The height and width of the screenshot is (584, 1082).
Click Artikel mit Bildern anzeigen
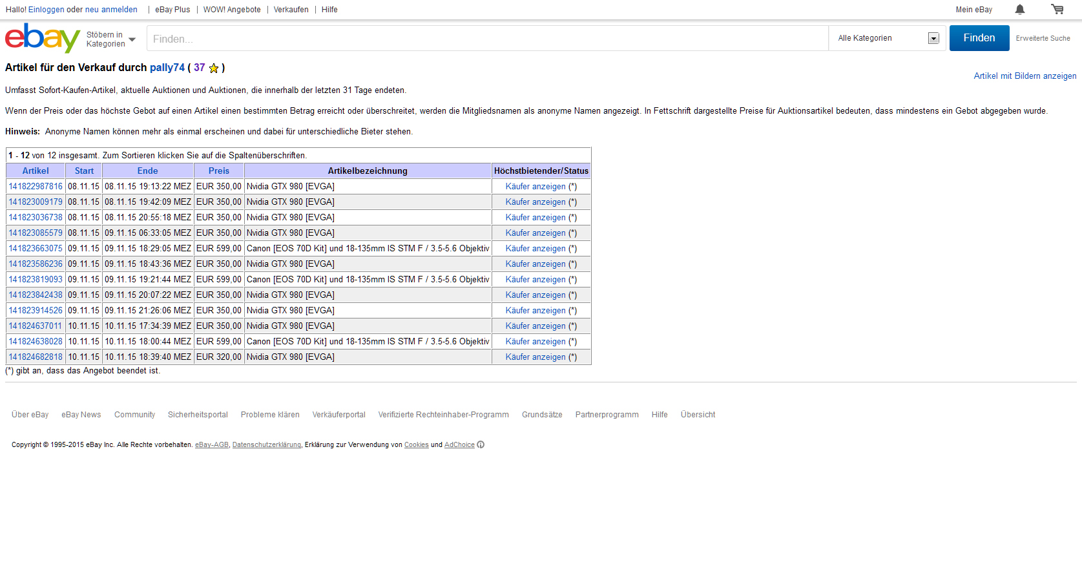click(1025, 76)
